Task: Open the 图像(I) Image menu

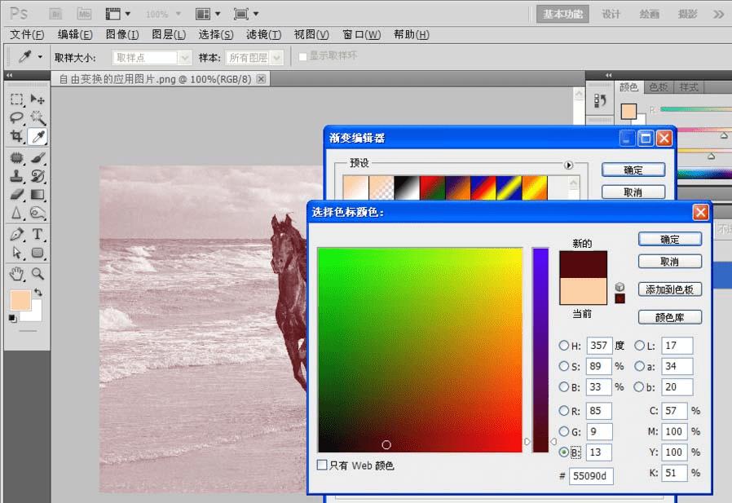Action: 122,34
